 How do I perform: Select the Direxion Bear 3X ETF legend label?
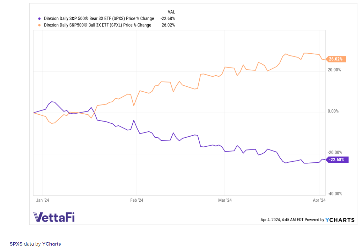click(99, 18)
